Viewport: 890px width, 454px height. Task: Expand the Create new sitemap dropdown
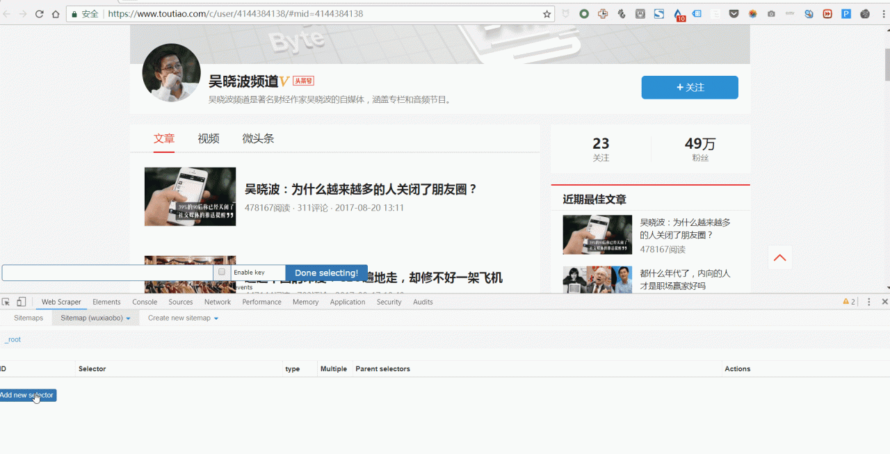coord(183,318)
